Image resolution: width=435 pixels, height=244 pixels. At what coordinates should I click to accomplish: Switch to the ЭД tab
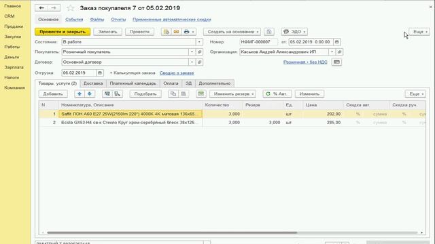point(189,83)
